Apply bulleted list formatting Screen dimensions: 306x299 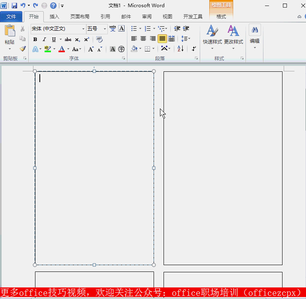click(x=134, y=29)
